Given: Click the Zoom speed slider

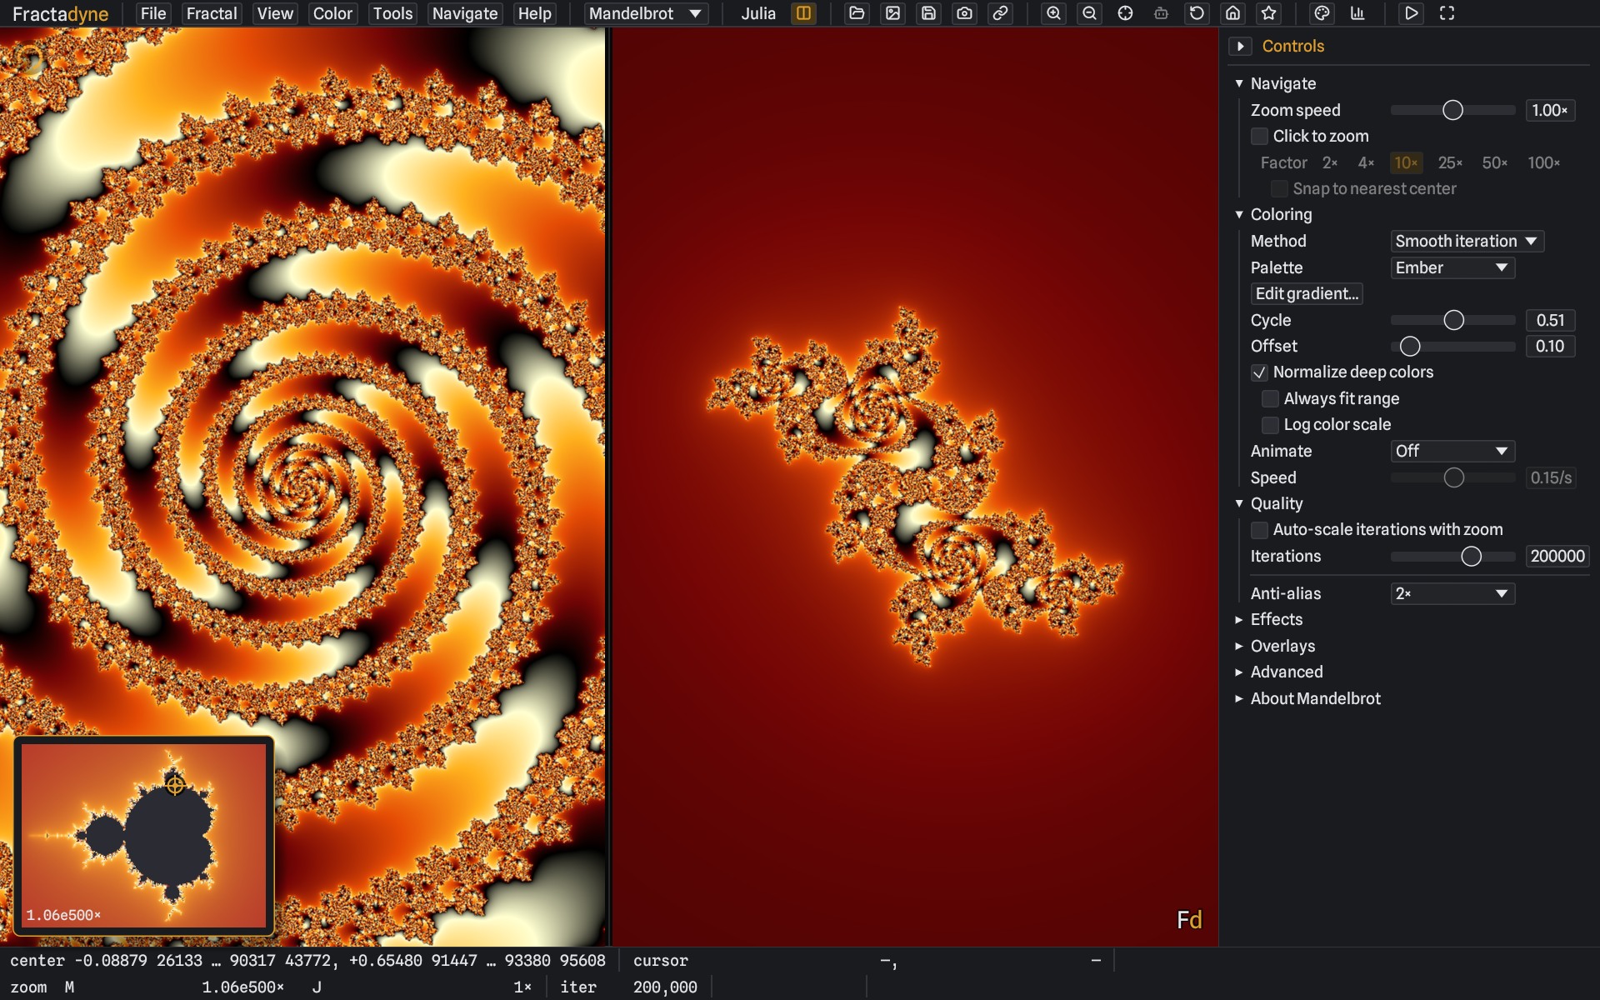Looking at the screenshot, I should point(1452,110).
